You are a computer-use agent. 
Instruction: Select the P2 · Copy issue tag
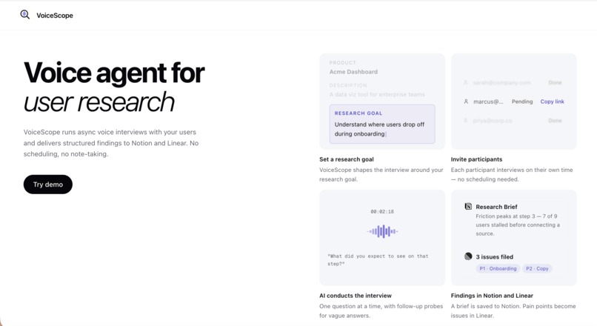click(x=537, y=268)
